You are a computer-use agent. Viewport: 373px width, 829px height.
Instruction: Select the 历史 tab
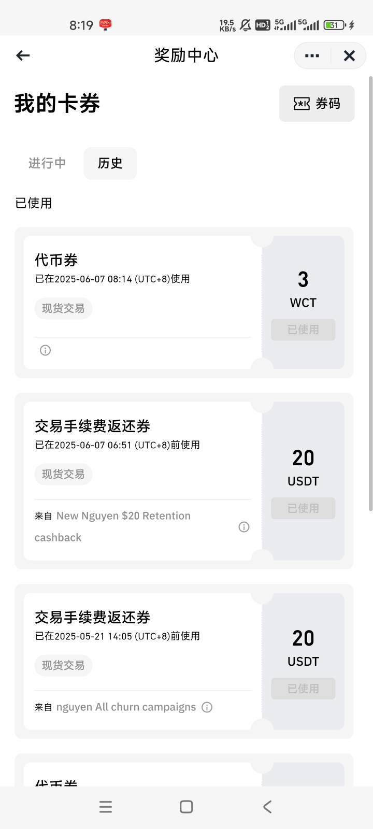110,163
